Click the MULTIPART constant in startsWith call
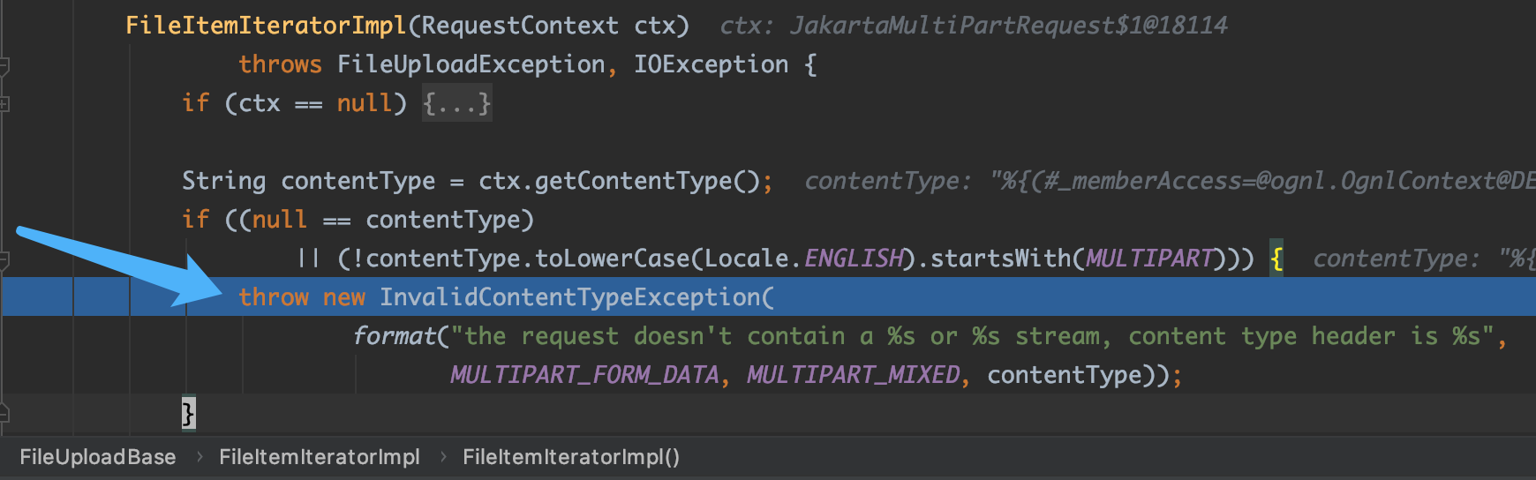 [x=1150, y=259]
